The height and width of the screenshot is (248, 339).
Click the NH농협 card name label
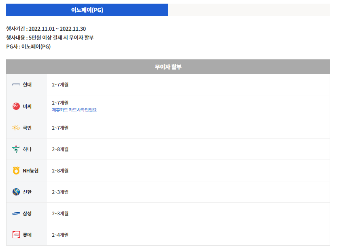(31, 171)
